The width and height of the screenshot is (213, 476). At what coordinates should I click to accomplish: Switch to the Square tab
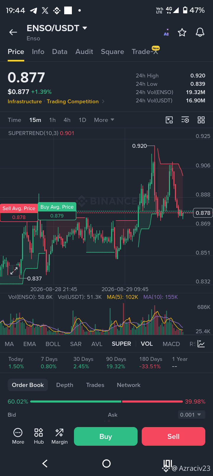click(112, 52)
